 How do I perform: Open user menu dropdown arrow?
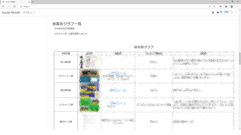(x=236, y=12)
